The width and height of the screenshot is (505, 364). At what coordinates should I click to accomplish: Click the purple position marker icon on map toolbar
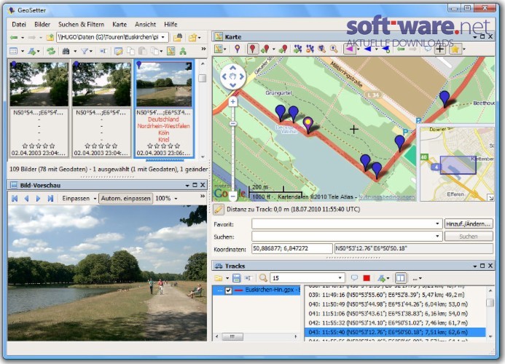(238, 49)
